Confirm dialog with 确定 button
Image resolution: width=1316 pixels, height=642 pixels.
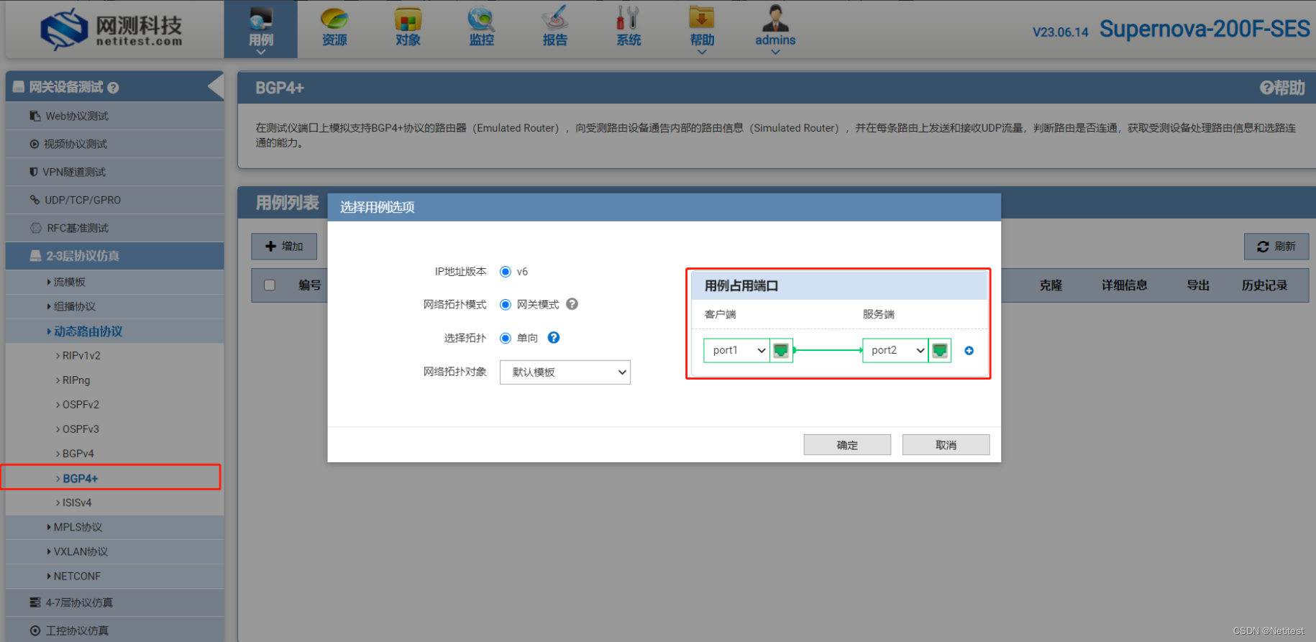[x=847, y=445]
